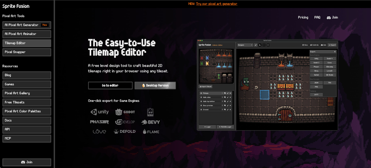Viewport: 371px width, 168px height.
Task: Follow the 'Try our pixel art generator' banner link
Action: click(217, 4)
